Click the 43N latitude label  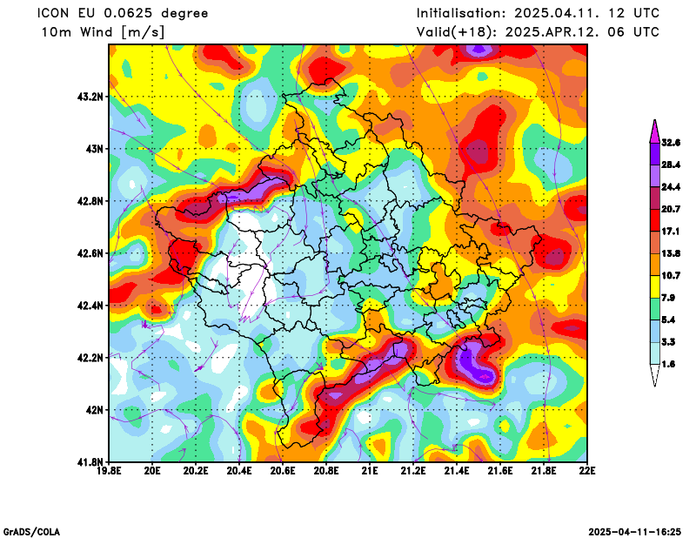click(x=94, y=149)
